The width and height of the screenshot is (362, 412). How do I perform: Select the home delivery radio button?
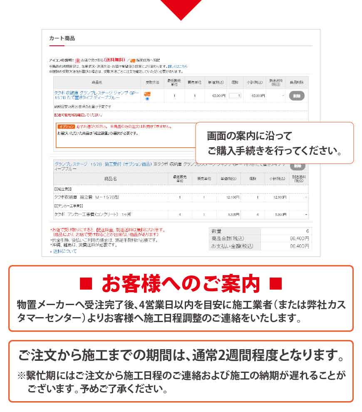tap(147, 99)
